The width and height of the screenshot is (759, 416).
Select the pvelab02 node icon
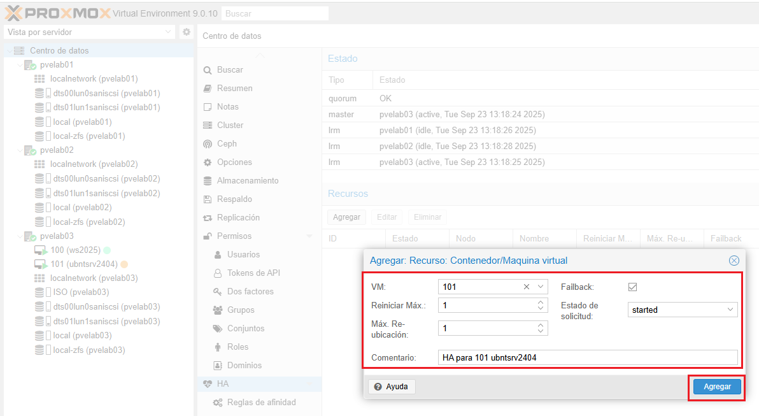[x=30, y=150]
